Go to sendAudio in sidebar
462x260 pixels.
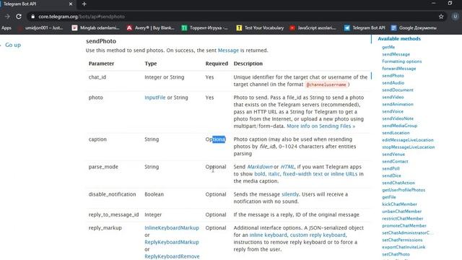[393, 83]
